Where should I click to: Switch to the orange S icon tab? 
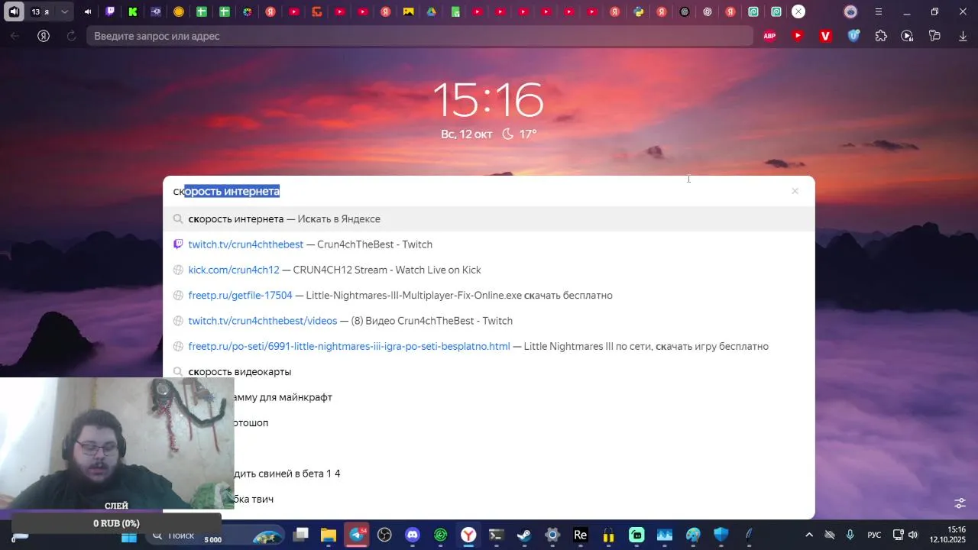tap(317, 11)
